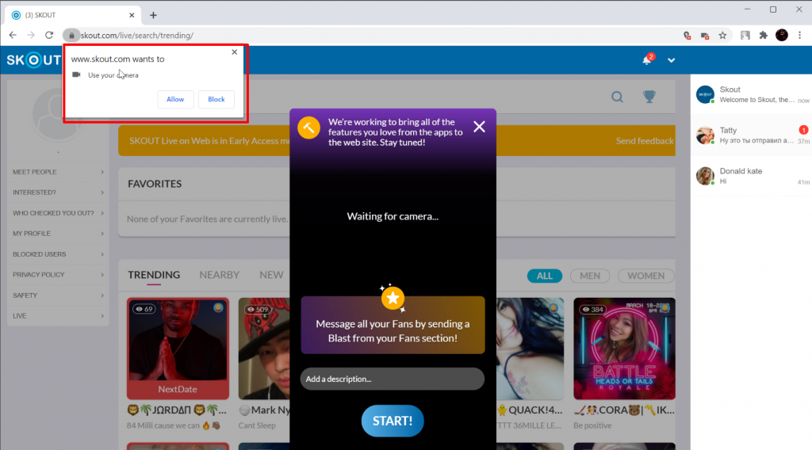
Task: Open chat with Tatty
Action: [751, 135]
